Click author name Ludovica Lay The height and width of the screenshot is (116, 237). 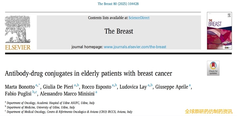133,87
